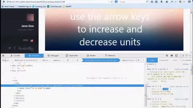Viewport: 193px width, 108px height.
Task: Open the SMART bookmarks folder
Action: pyautogui.click(x=67, y=7)
